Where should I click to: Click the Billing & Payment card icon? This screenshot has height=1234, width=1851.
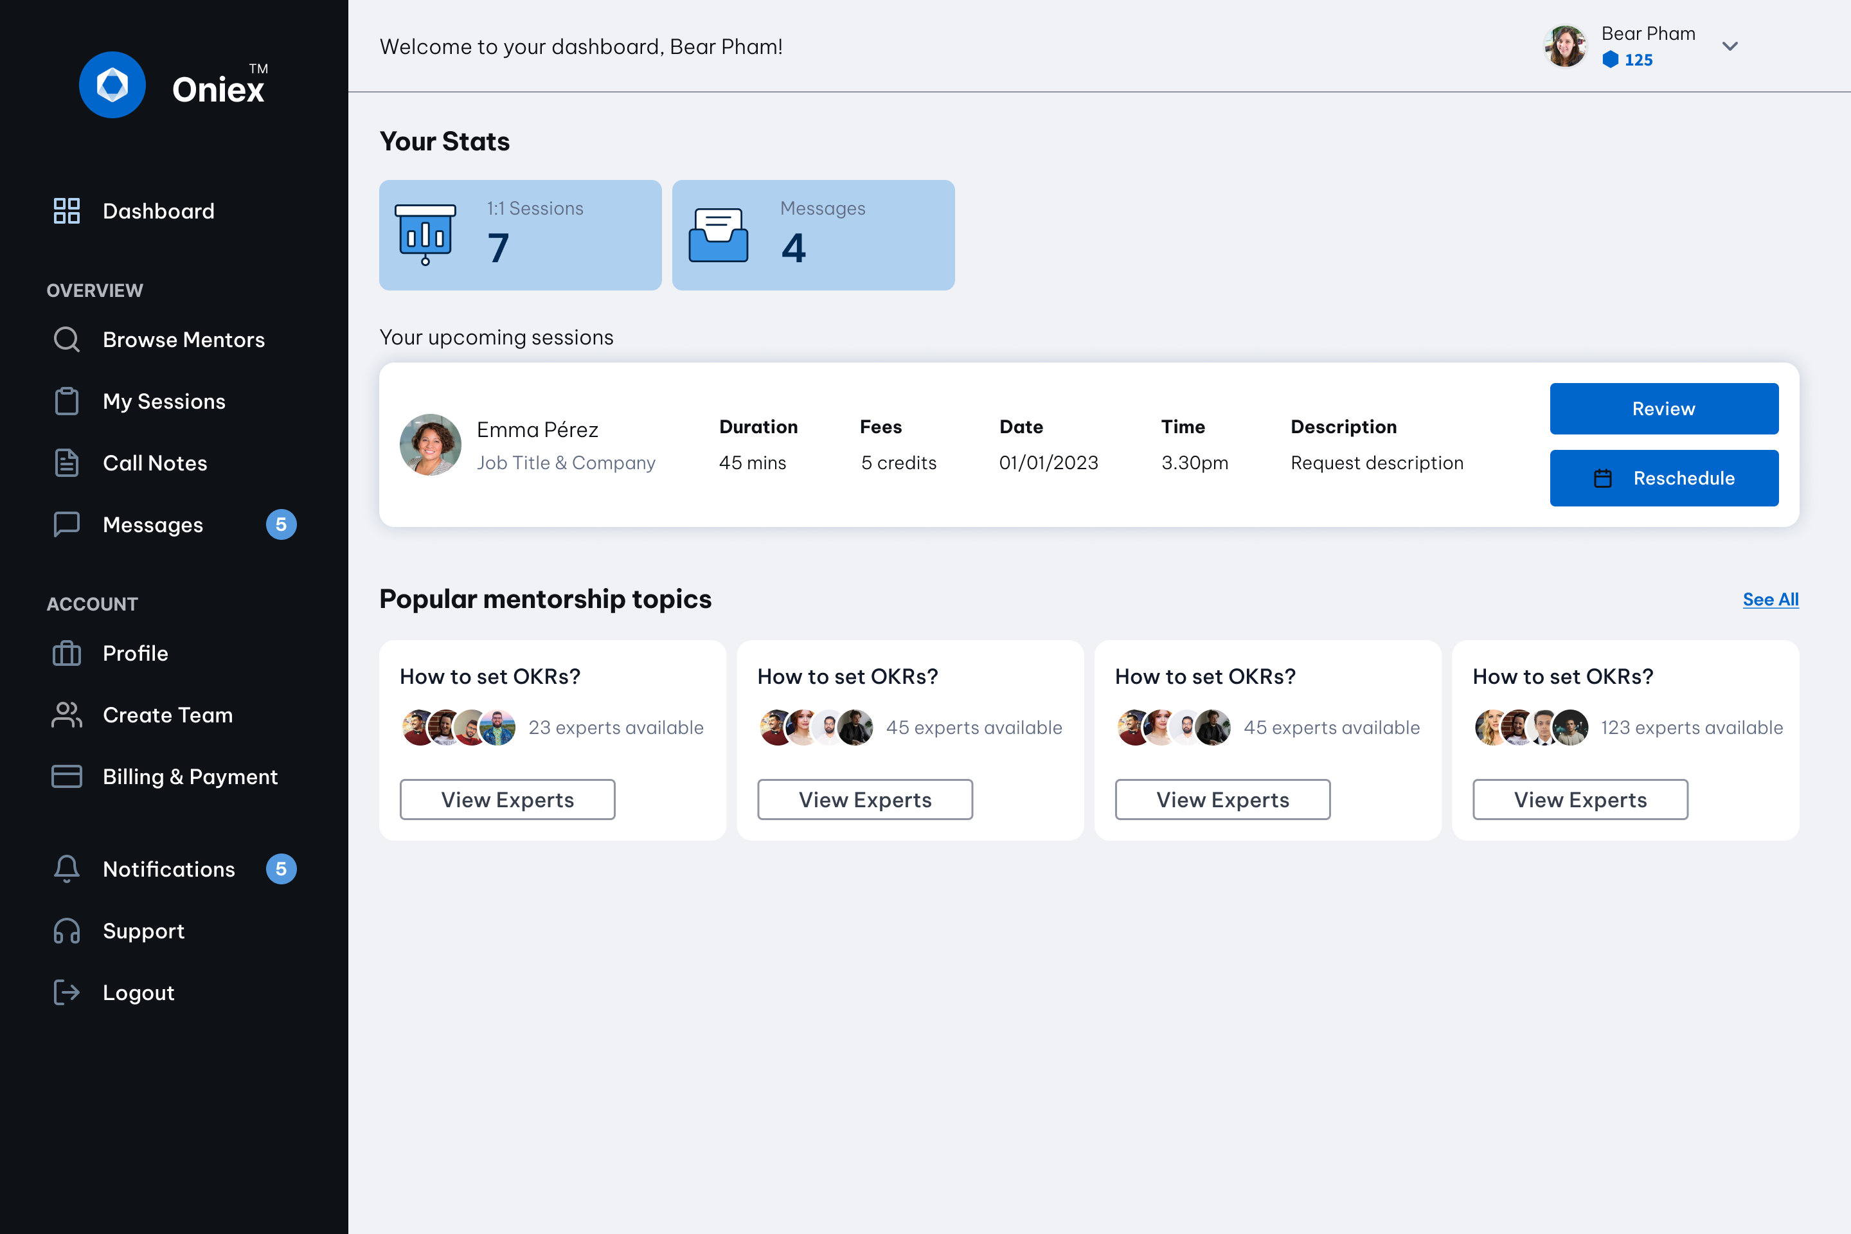pyautogui.click(x=66, y=777)
